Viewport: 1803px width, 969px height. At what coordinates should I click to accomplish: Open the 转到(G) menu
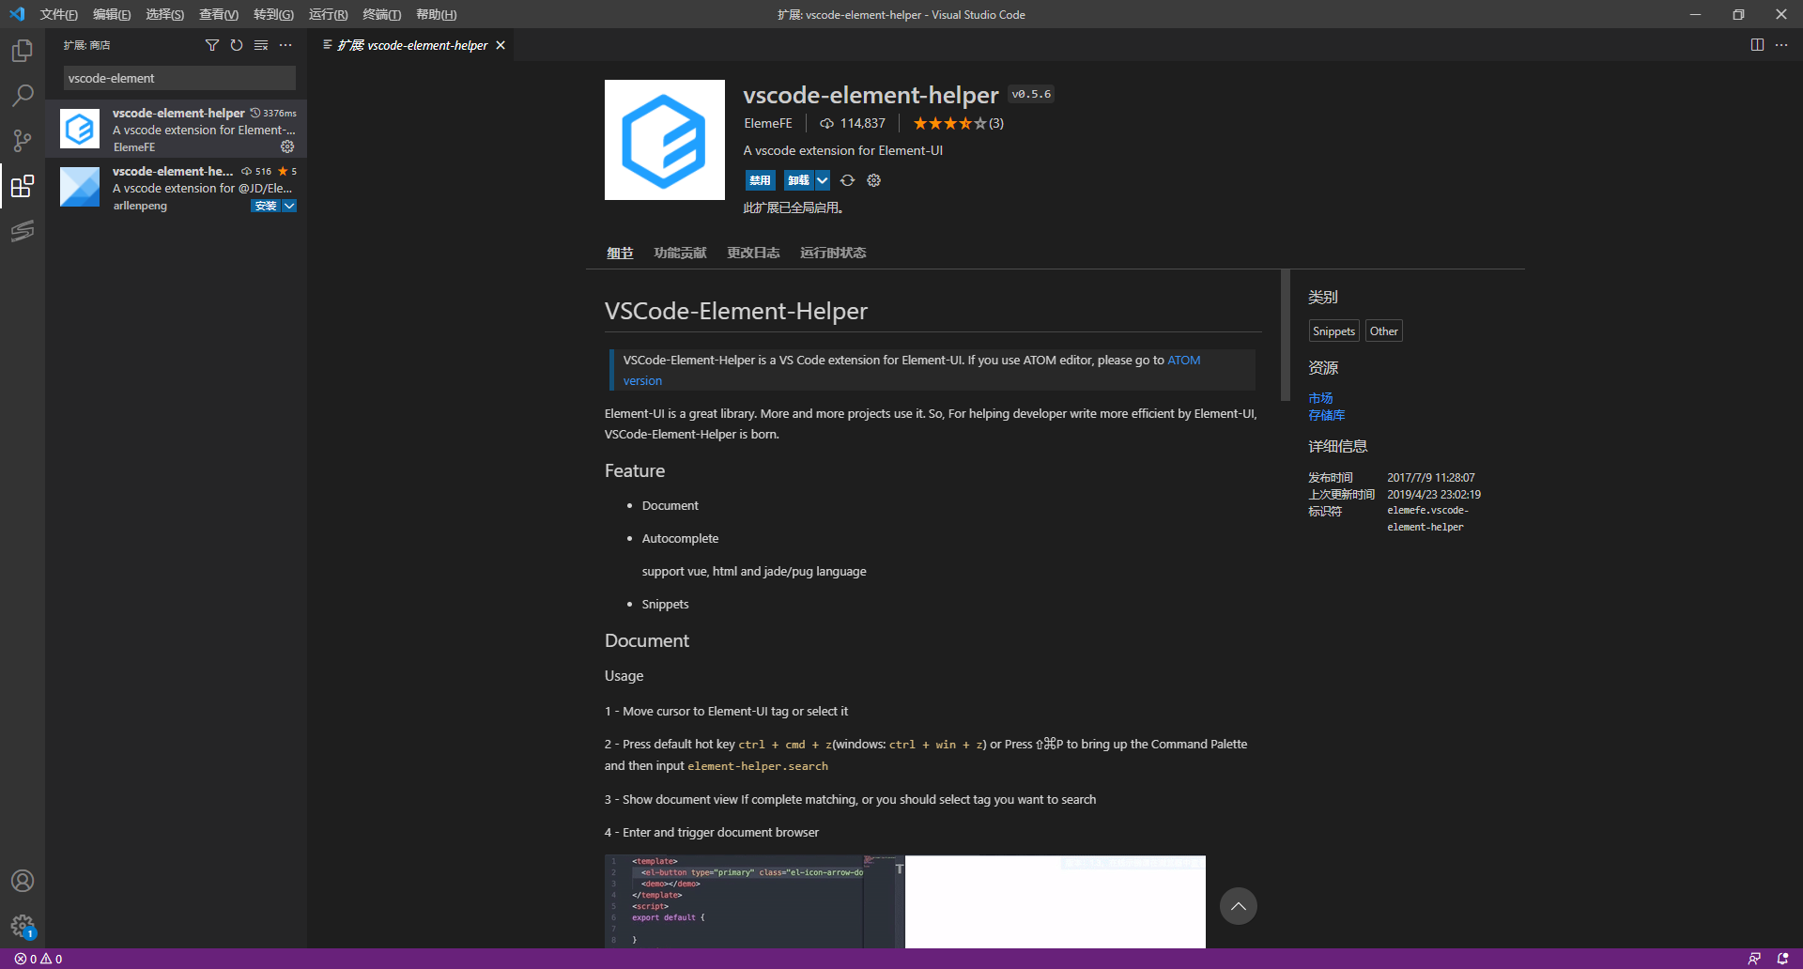[x=273, y=14]
